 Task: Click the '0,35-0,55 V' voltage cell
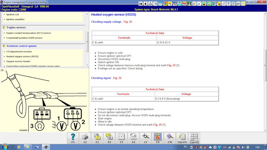click(187, 42)
